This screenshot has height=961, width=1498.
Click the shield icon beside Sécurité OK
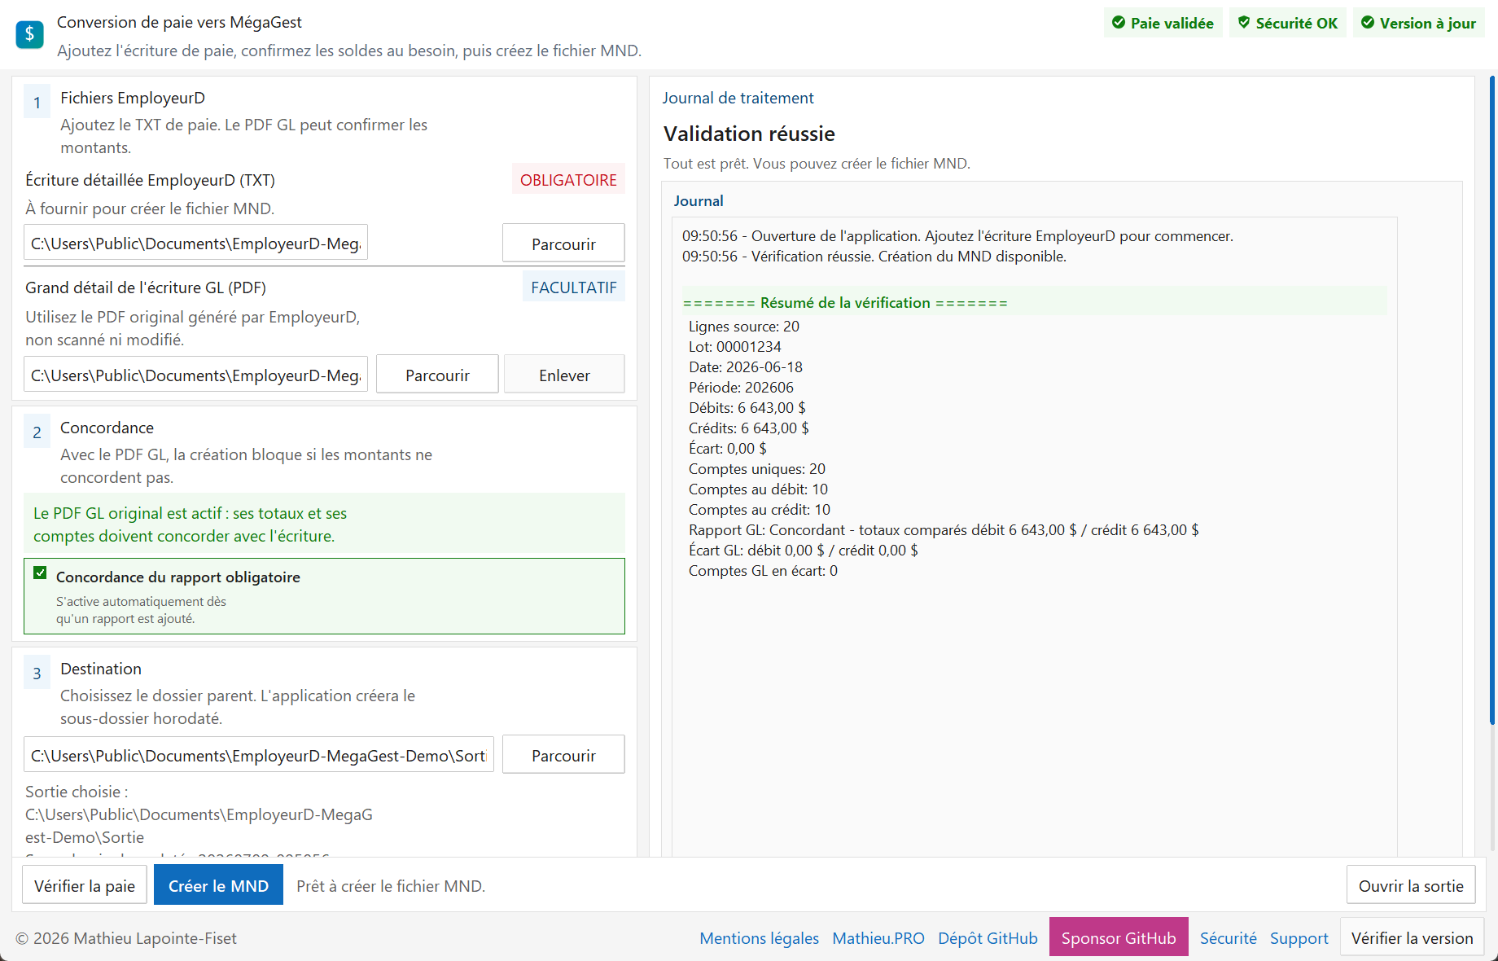click(x=1244, y=23)
